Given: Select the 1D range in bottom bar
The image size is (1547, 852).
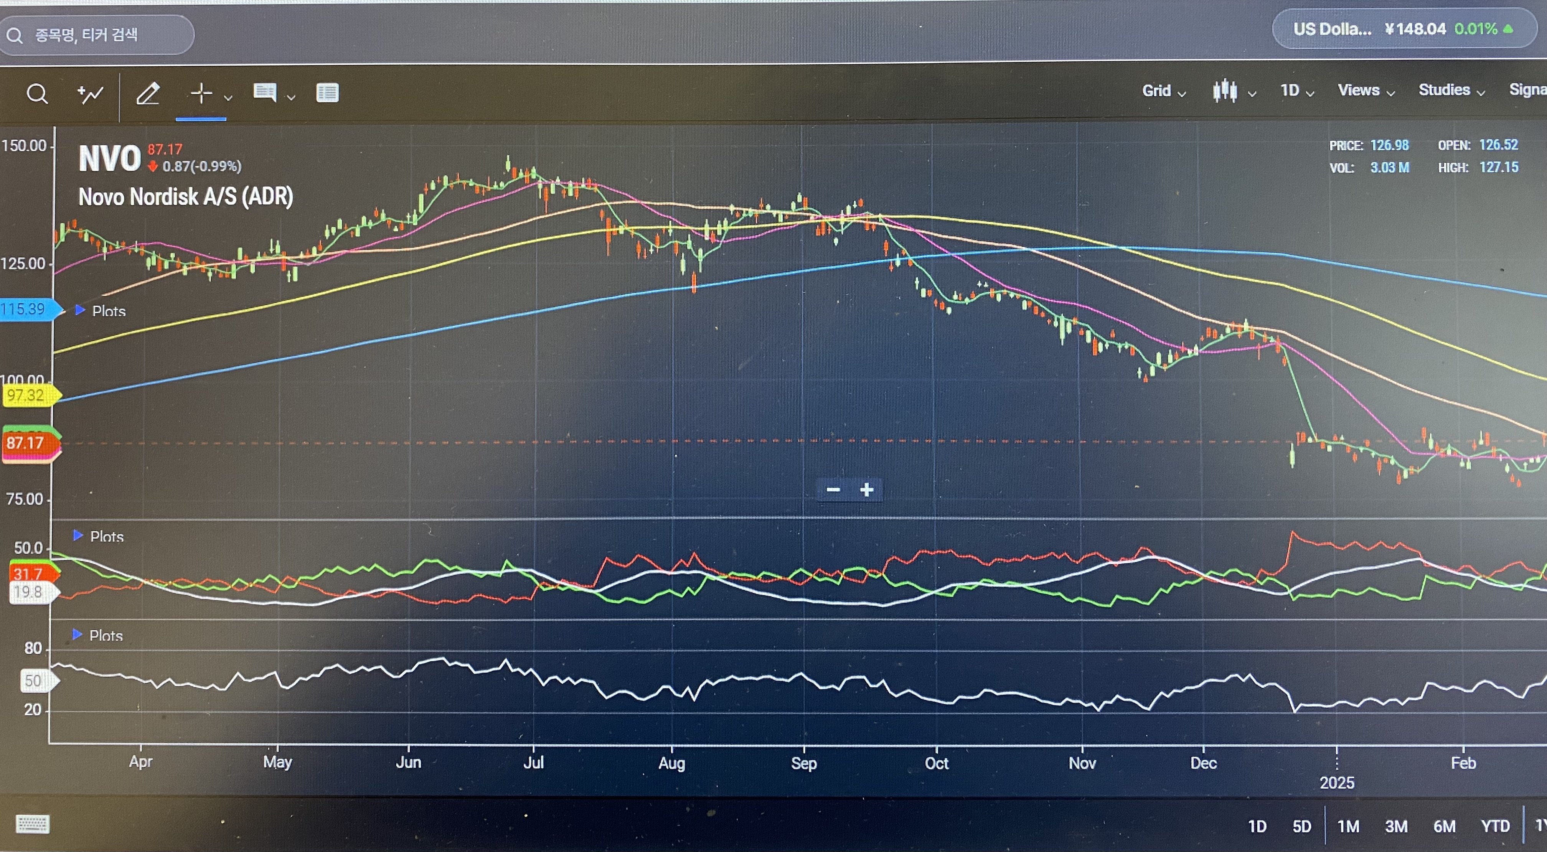Looking at the screenshot, I should tap(1257, 826).
